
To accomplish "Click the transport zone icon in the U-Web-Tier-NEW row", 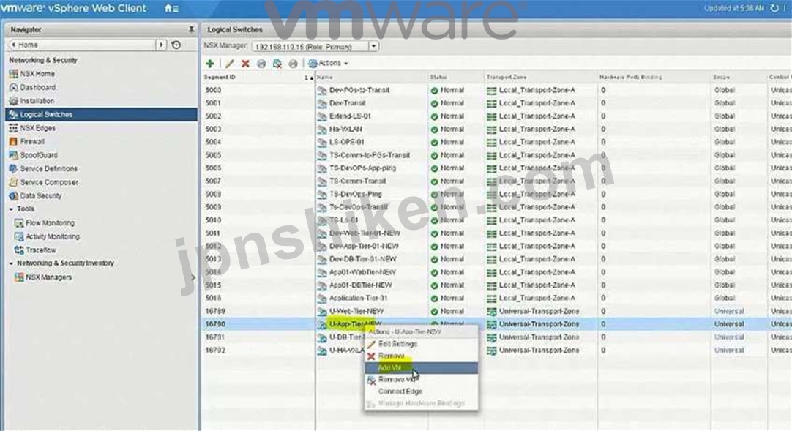I will click(x=491, y=312).
